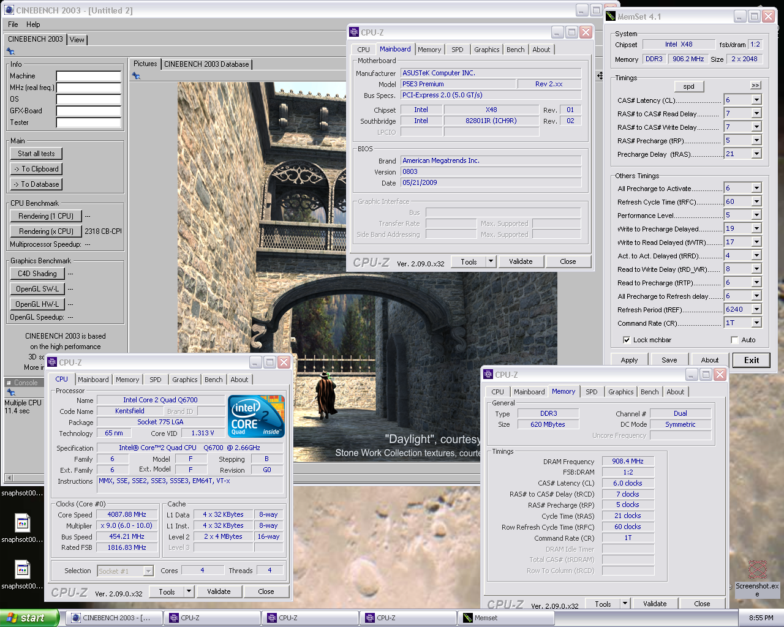Click To Clipboard button
Image resolution: width=784 pixels, height=627 pixels.
point(36,169)
